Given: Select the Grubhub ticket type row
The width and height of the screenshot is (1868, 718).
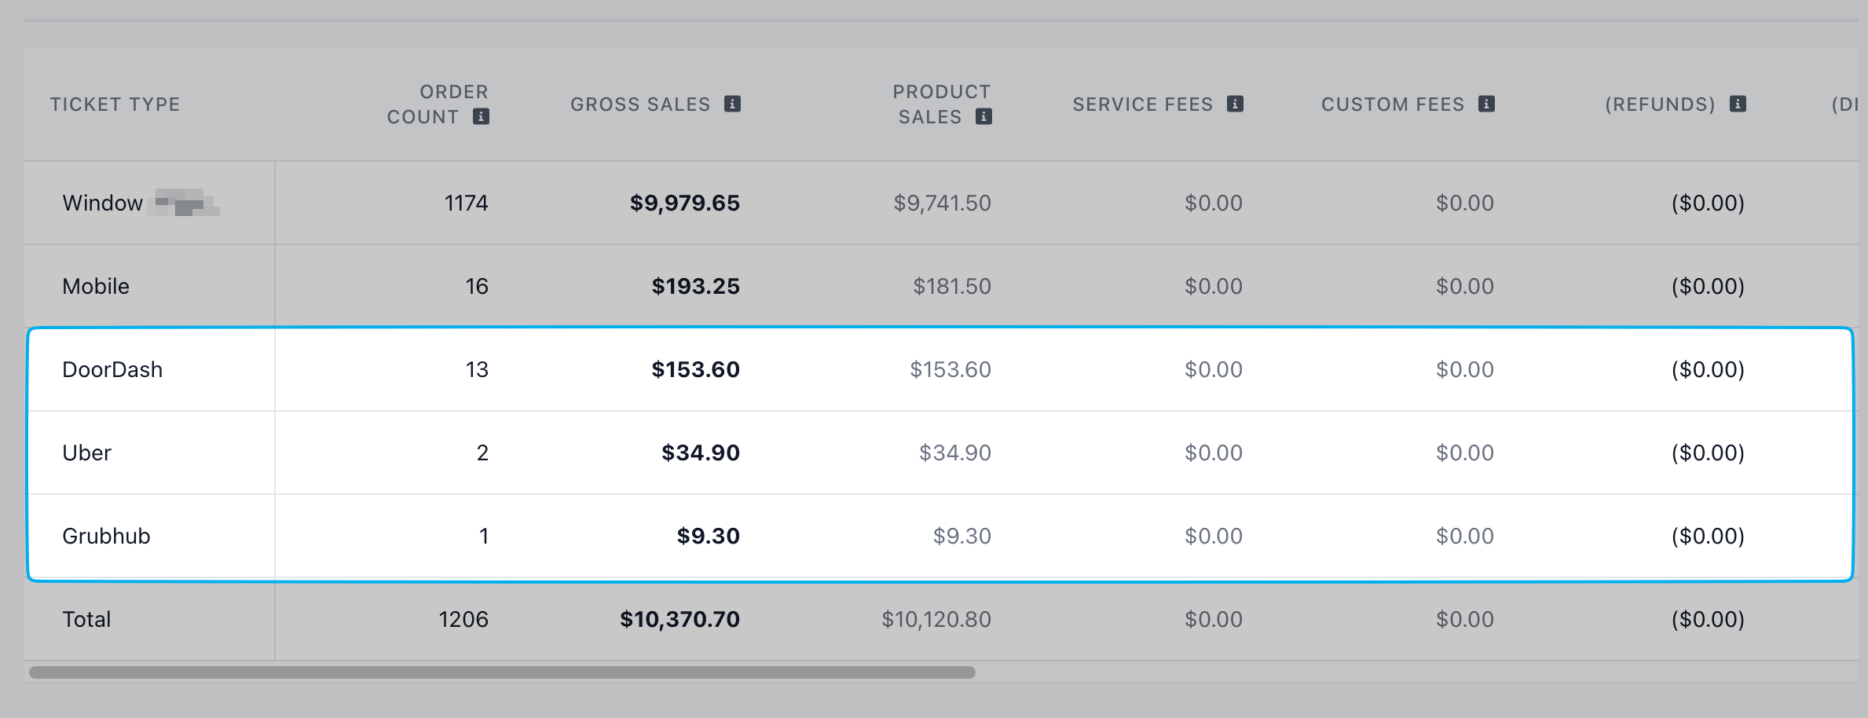Looking at the screenshot, I should (106, 536).
